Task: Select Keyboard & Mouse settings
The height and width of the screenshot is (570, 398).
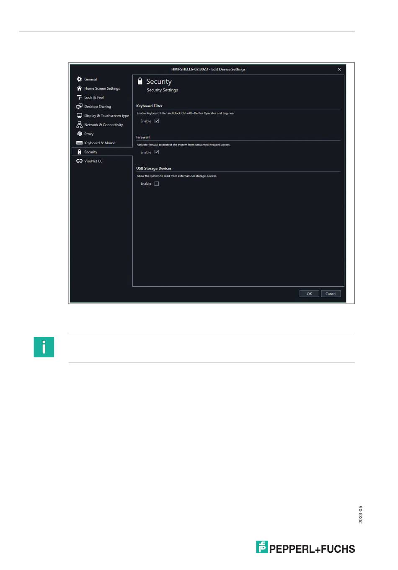Action: point(100,143)
